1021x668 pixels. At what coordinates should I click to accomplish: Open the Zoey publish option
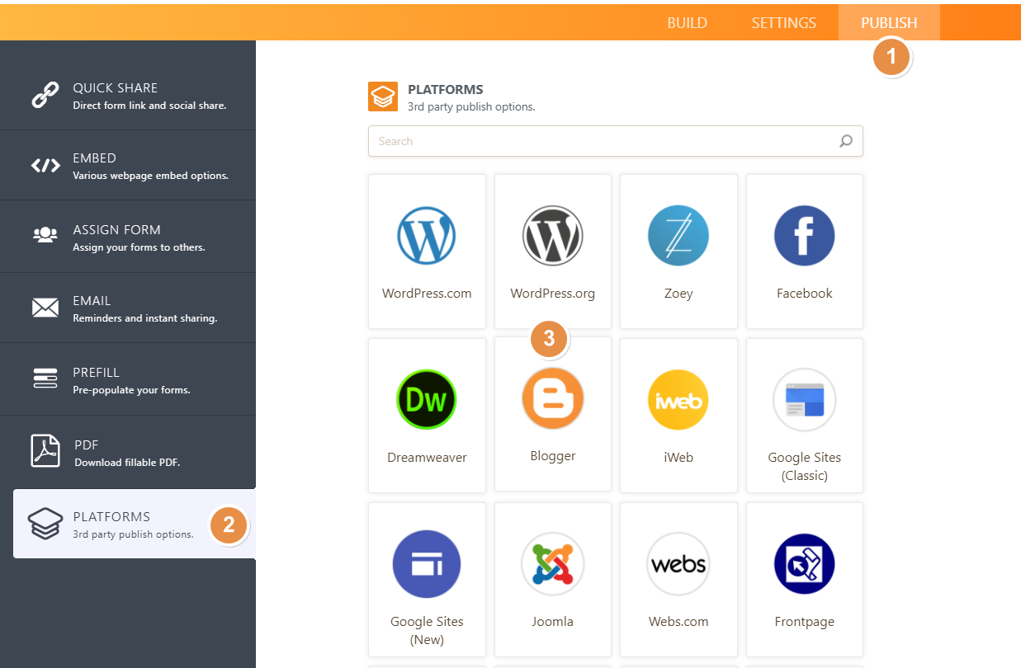click(x=678, y=236)
